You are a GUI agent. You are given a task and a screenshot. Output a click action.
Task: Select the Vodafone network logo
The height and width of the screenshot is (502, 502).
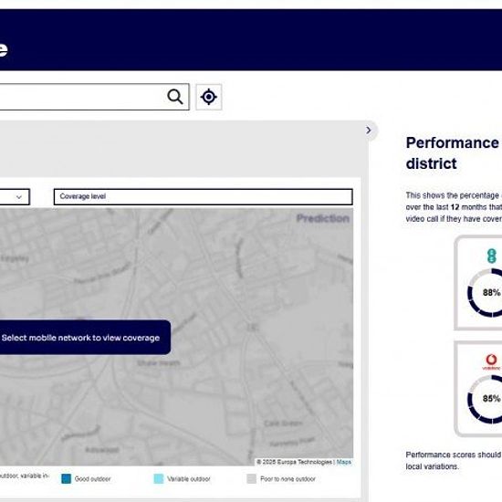pos(491,362)
